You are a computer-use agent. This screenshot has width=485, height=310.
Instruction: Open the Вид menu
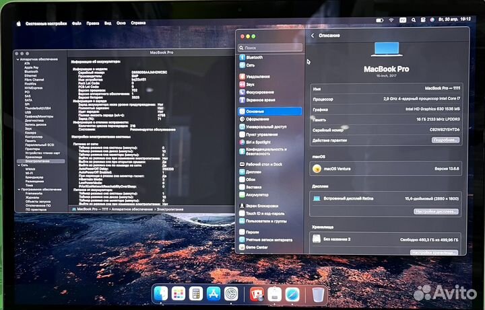(x=108, y=23)
